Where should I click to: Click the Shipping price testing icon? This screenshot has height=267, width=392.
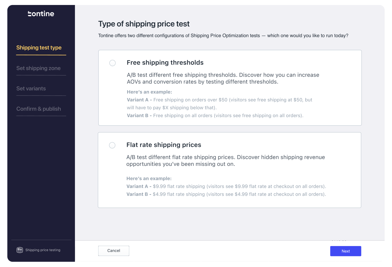(20, 250)
